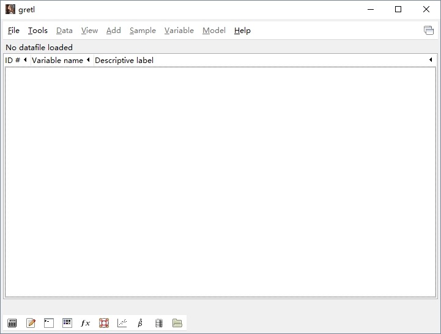441x334 pixels.
Task: Maximize the gretl window
Action: tap(398, 9)
